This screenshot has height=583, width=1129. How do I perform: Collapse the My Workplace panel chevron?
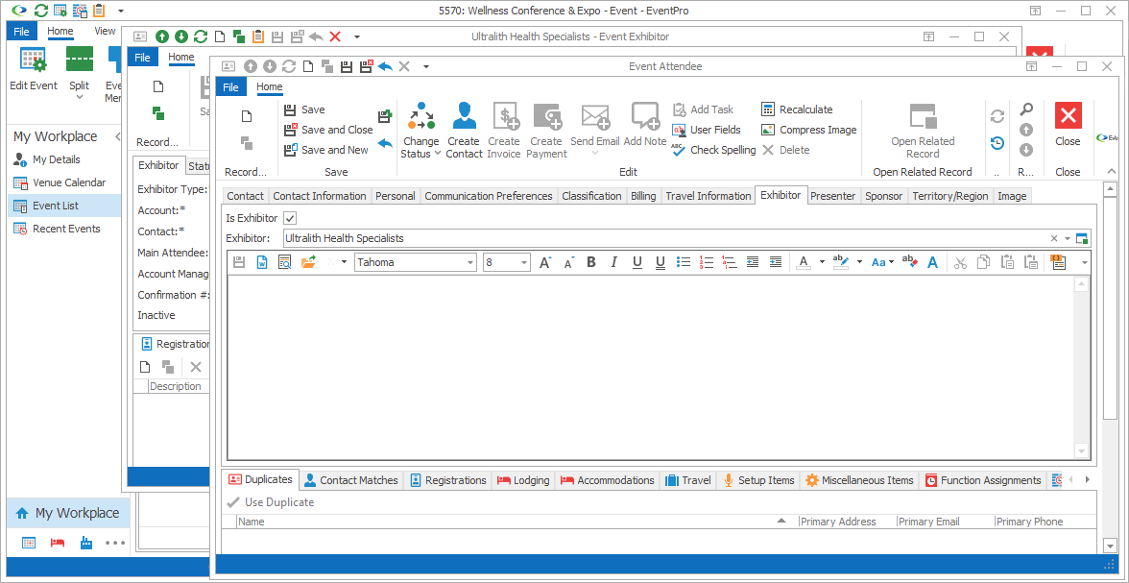[117, 136]
